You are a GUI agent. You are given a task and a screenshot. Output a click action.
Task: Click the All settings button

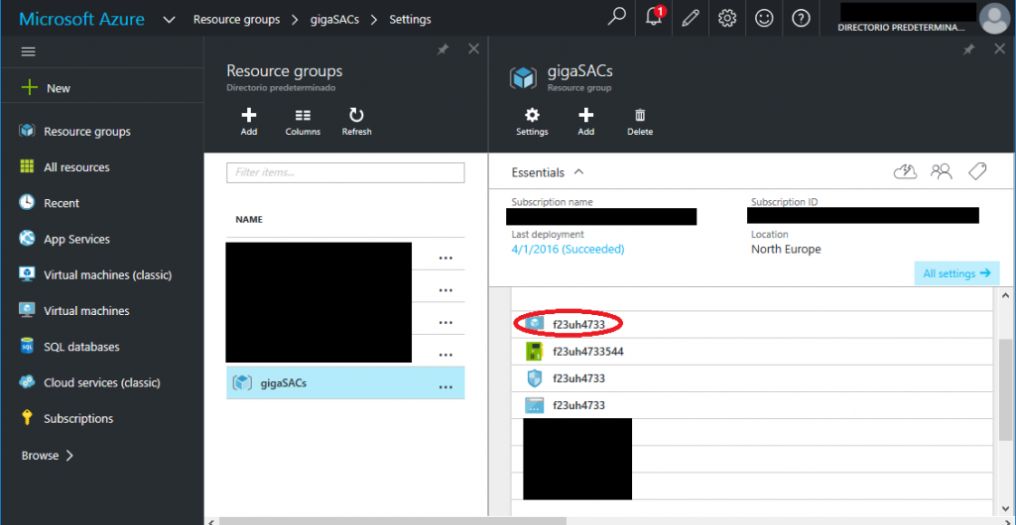(956, 273)
